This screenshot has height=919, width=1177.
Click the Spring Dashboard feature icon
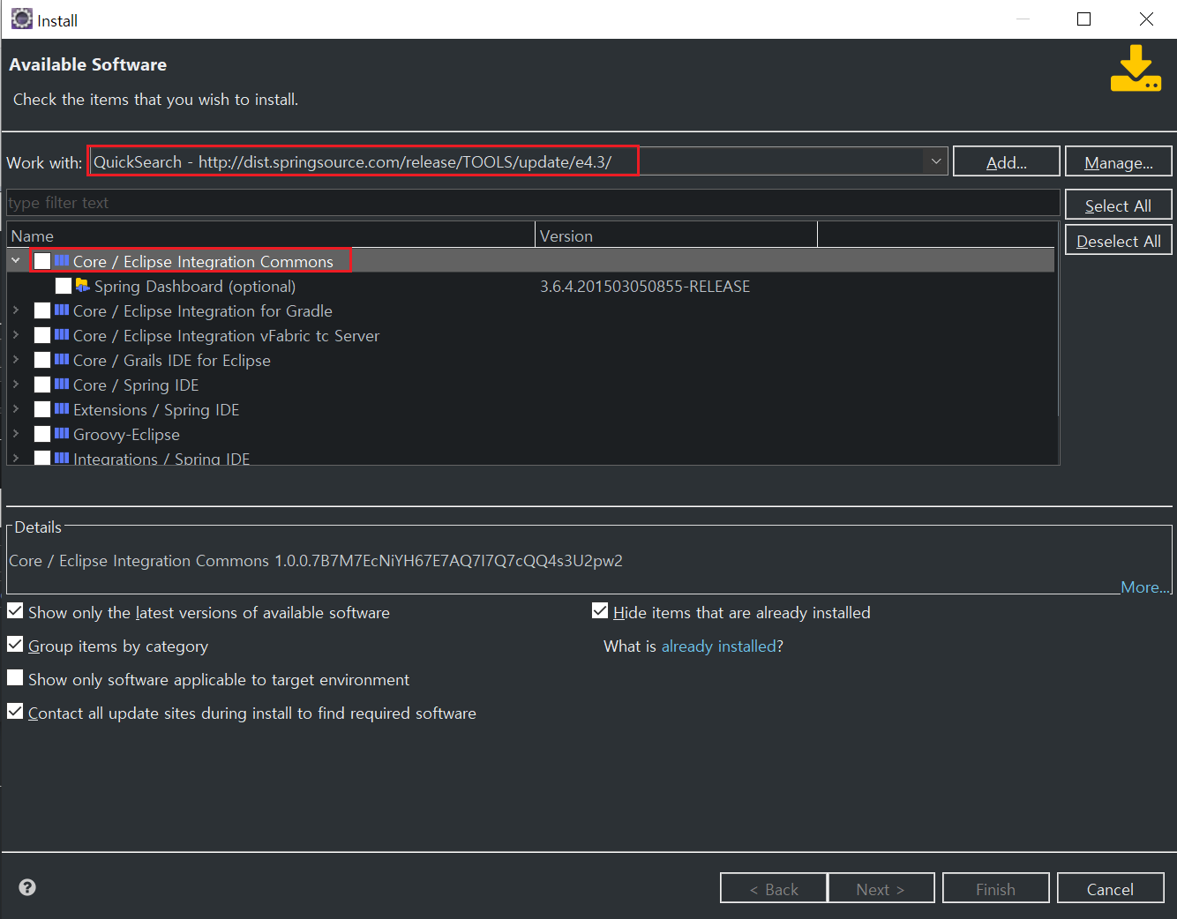coord(82,285)
